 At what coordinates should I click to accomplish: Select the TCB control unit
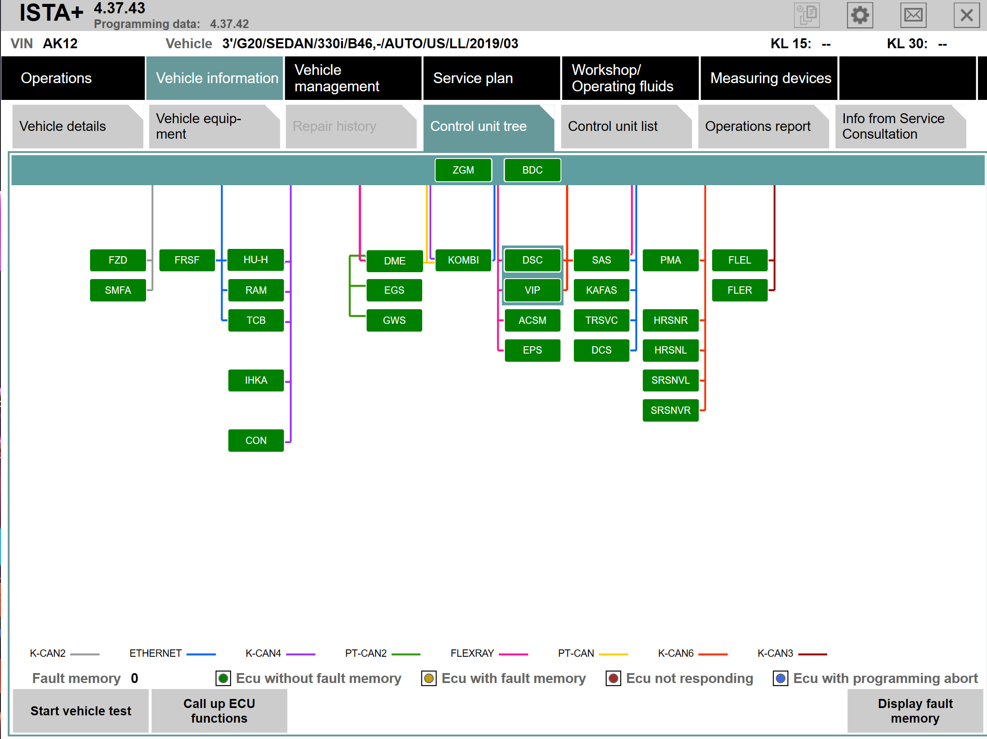[256, 320]
